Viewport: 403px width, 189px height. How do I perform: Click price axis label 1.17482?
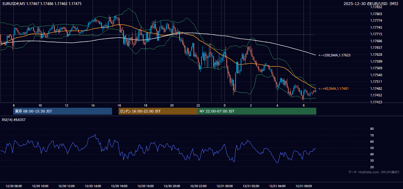click(x=377, y=89)
